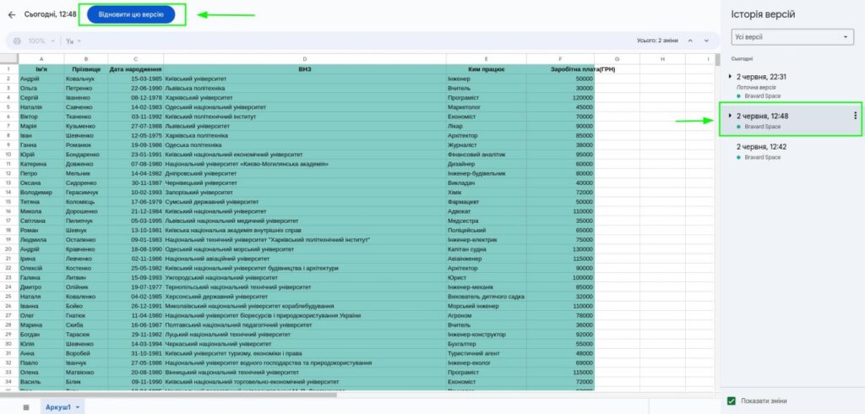The image size is (865, 414).
Task: Click the cell 'Бухгалтер'
Action: click(x=486, y=344)
